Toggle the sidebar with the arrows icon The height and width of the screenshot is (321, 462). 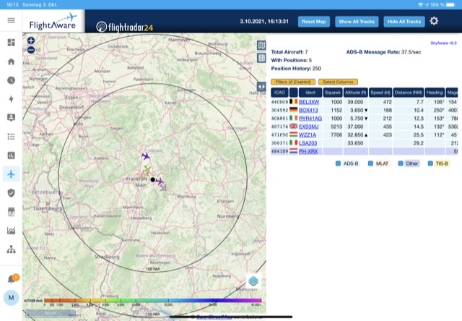tap(261, 87)
